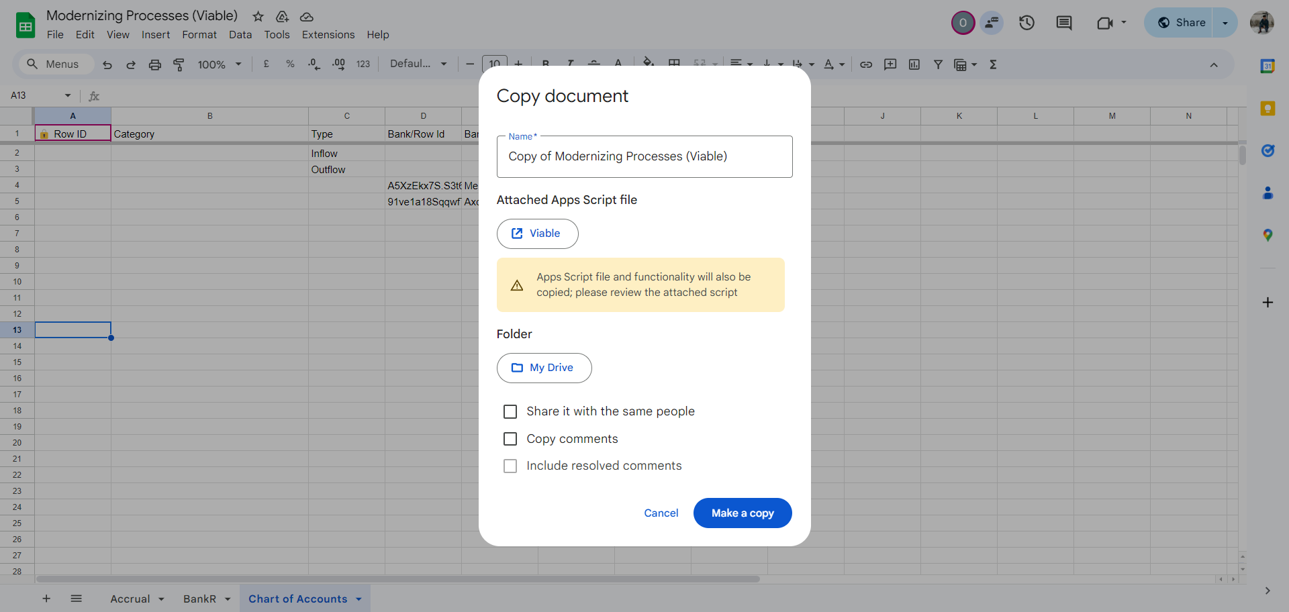
Task: Open Google Maps side panel icon
Action: [x=1268, y=235]
